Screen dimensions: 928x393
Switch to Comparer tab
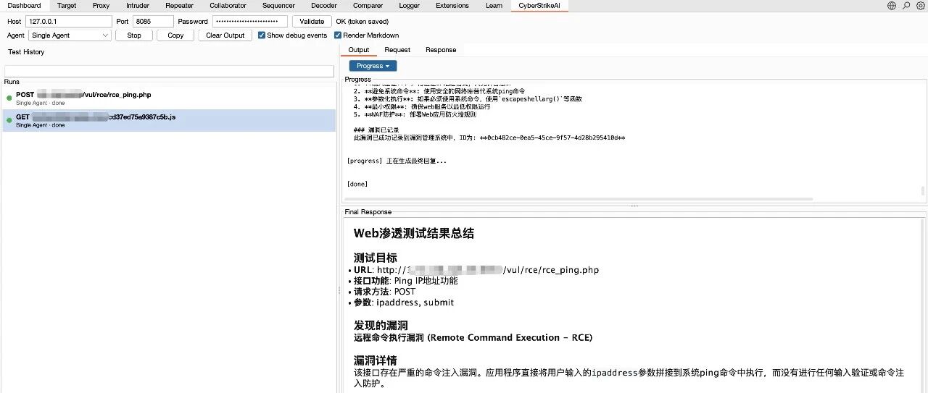point(368,5)
